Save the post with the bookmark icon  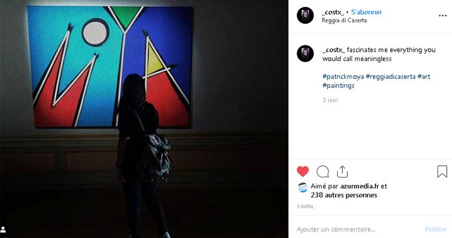coord(442,172)
